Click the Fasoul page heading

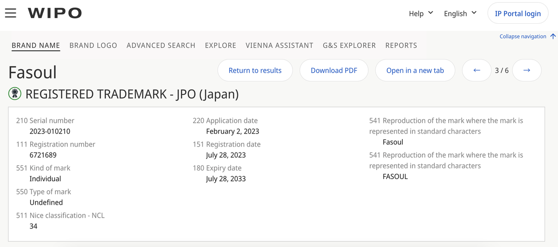pos(33,72)
